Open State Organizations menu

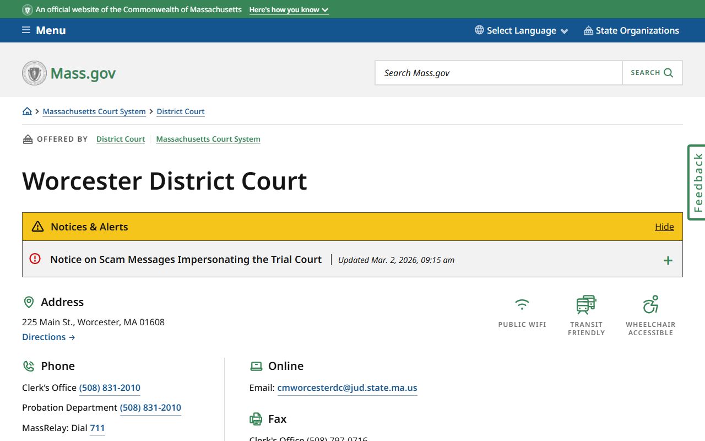[631, 30]
